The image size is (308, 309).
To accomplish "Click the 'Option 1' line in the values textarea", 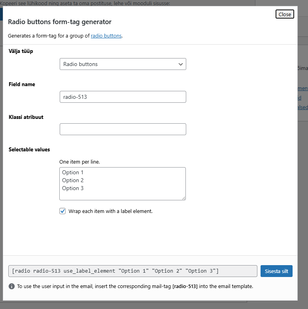I will pos(73,172).
